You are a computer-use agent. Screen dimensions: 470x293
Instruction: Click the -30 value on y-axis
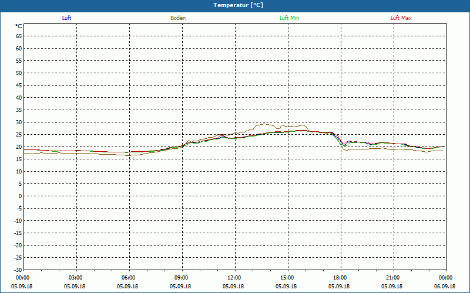point(18,270)
